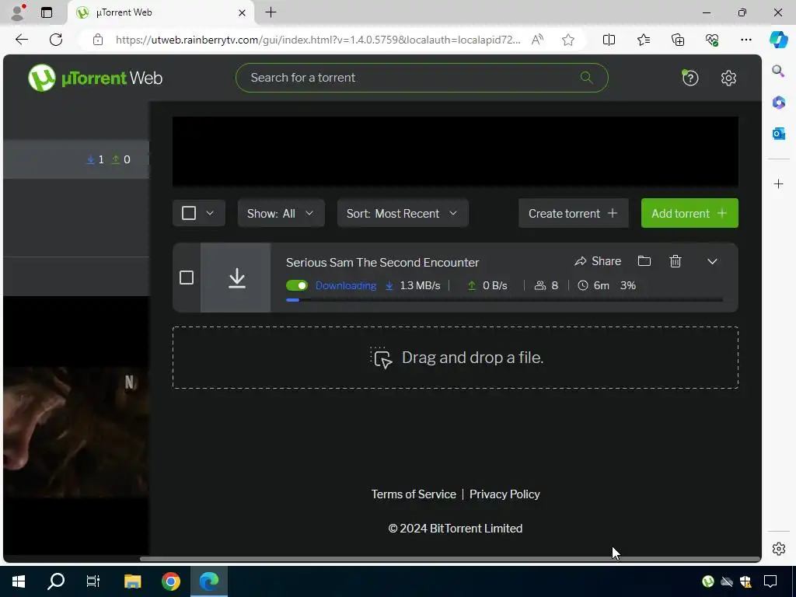Open Edge Settings and more menu
This screenshot has height=597, width=796.
(746, 40)
